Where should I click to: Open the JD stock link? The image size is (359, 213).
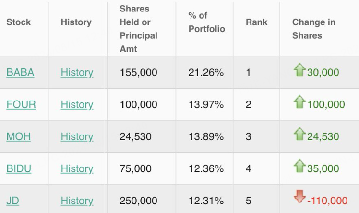click(x=12, y=201)
